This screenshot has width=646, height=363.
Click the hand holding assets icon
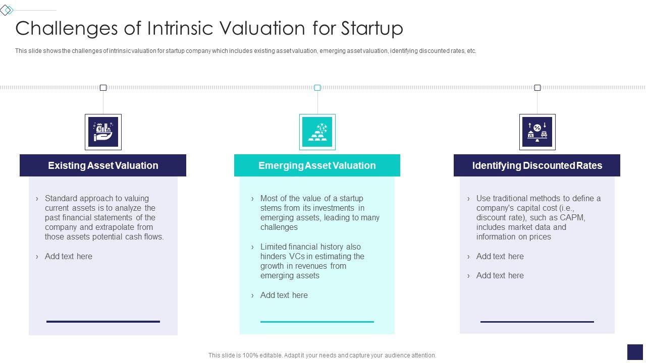tap(103, 132)
